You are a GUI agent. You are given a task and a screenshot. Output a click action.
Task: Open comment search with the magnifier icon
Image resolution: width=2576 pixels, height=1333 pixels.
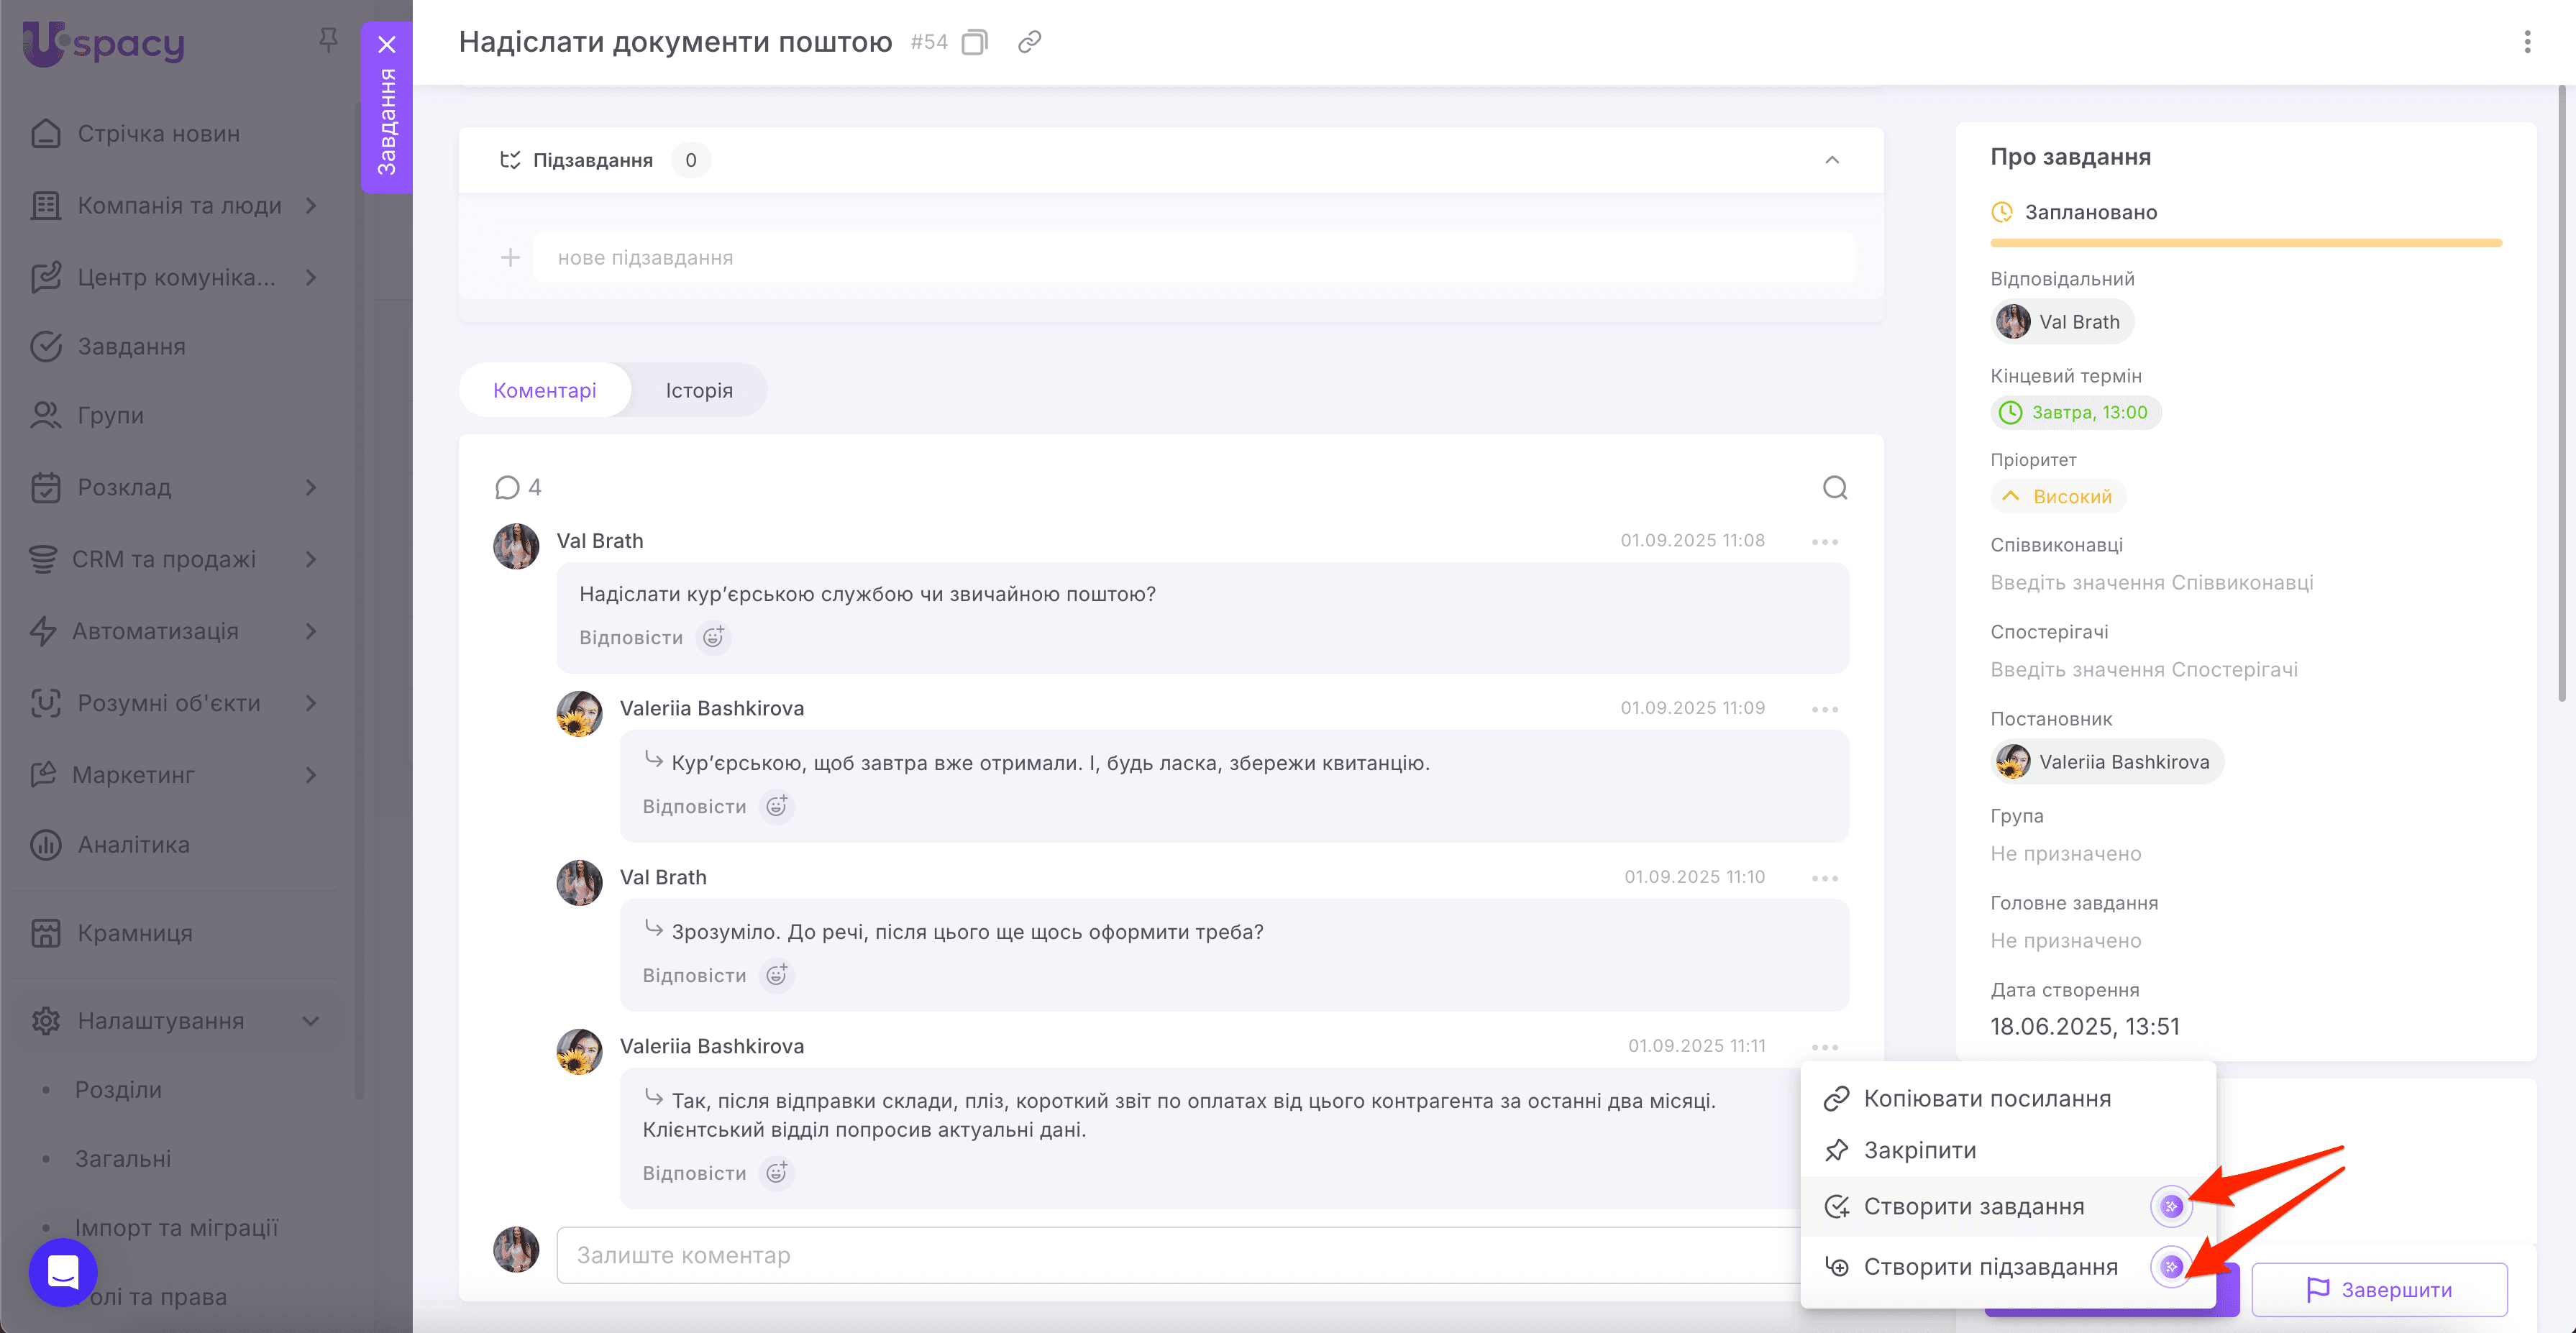click(1835, 488)
